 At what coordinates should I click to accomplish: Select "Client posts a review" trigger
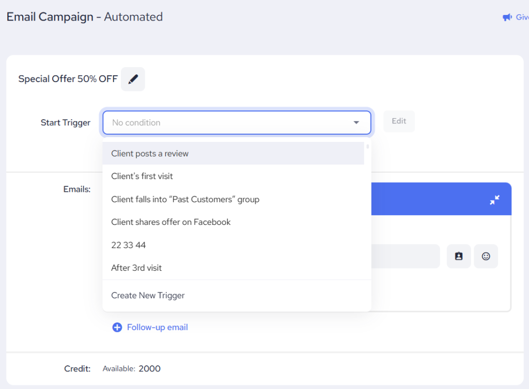(150, 154)
